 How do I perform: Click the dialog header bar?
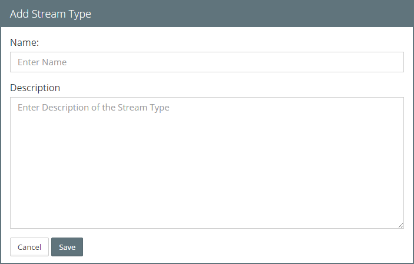tap(236, 14)
